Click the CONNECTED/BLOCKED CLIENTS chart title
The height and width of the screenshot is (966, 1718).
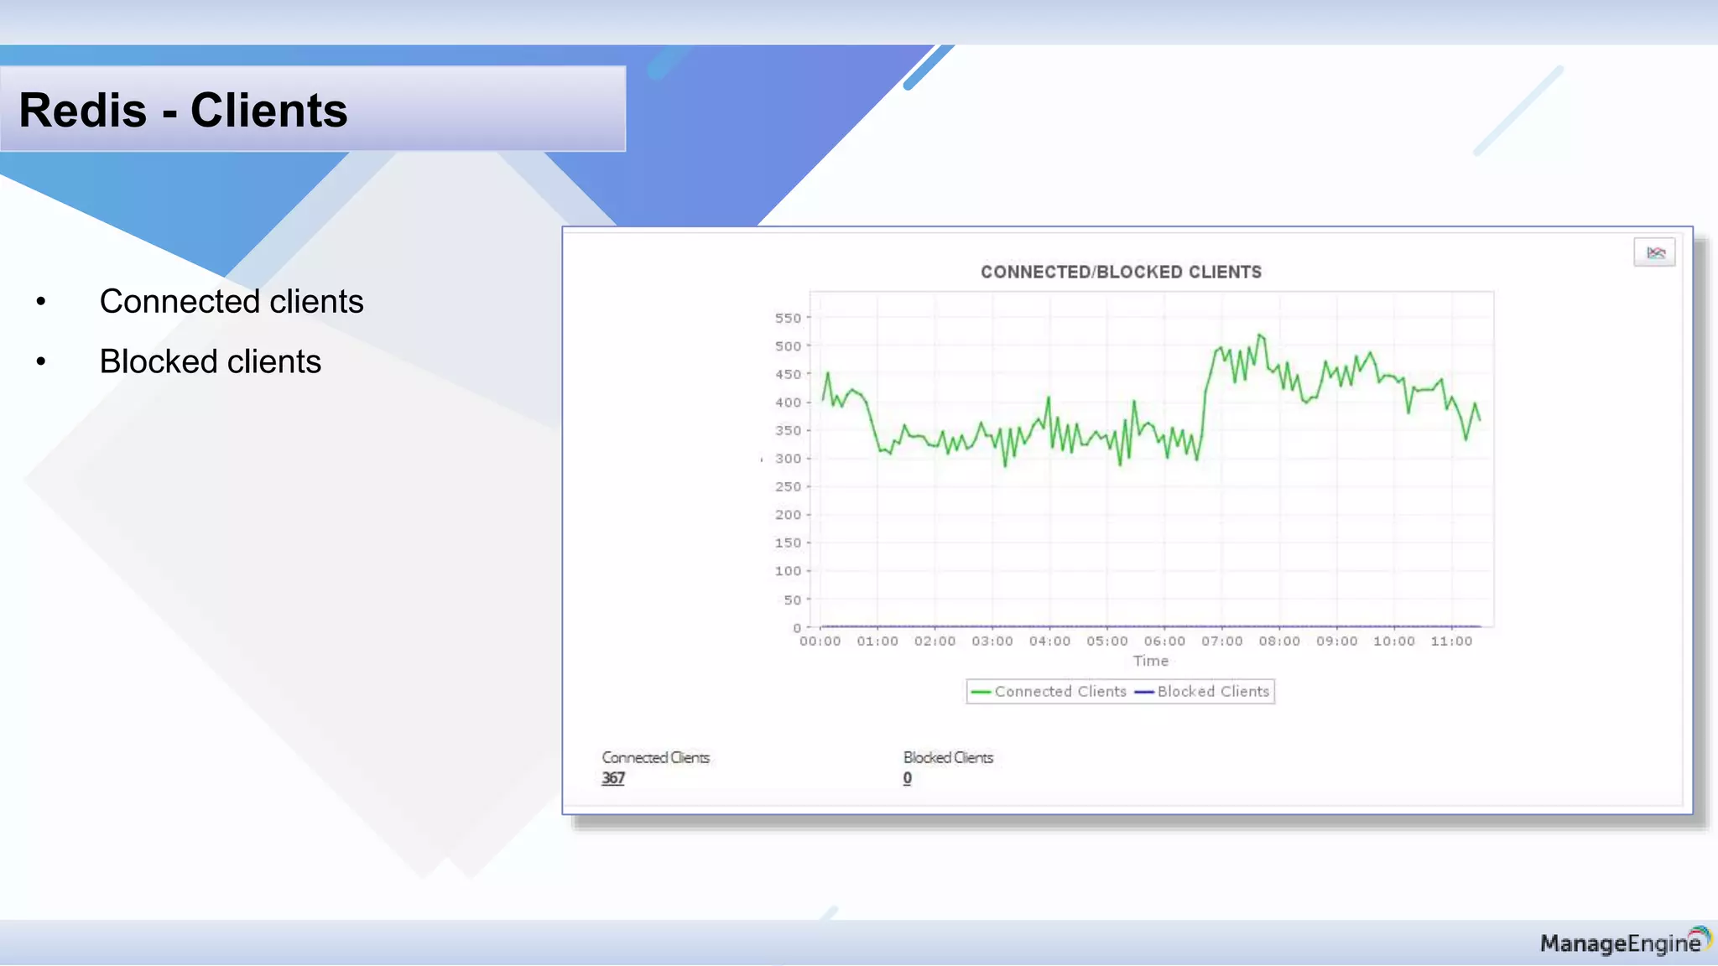(1121, 272)
